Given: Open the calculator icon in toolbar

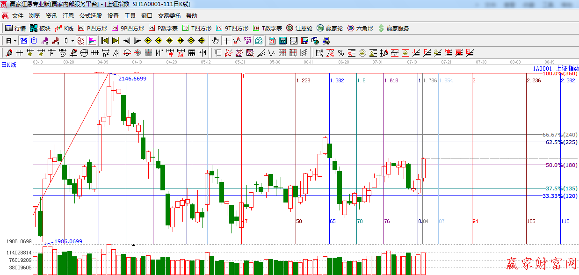Looking at the screenshot, I should click(x=282, y=41).
